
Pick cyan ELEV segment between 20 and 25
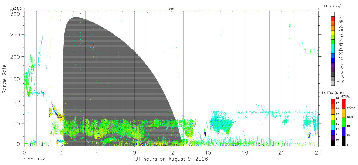click(333, 52)
